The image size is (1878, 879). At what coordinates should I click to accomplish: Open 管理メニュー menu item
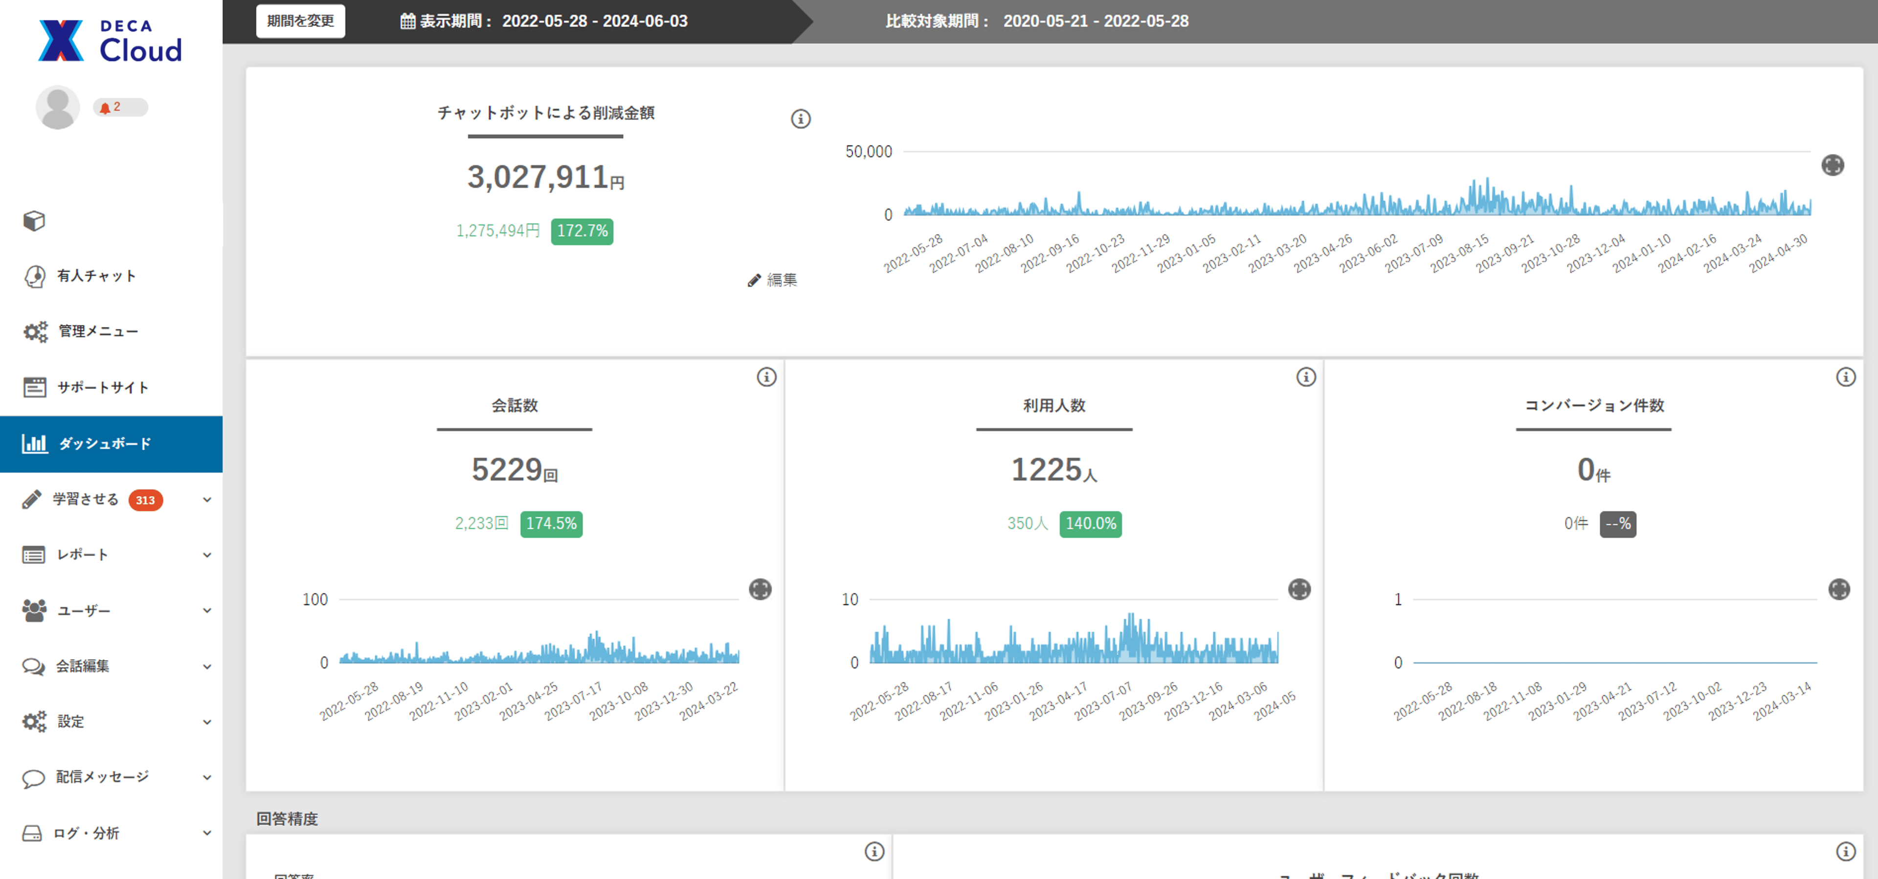(x=111, y=331)
